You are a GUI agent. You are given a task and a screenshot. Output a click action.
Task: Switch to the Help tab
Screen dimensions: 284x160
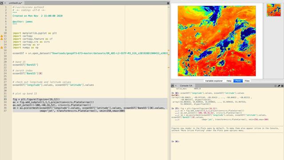coord(229,81)
